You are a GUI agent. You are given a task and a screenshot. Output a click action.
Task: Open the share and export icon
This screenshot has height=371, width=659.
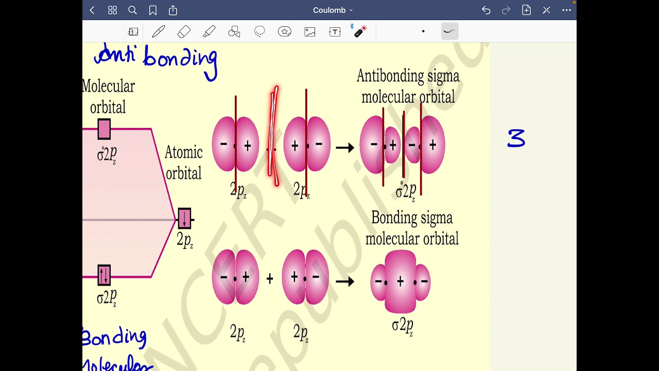[x=173, y=10]
